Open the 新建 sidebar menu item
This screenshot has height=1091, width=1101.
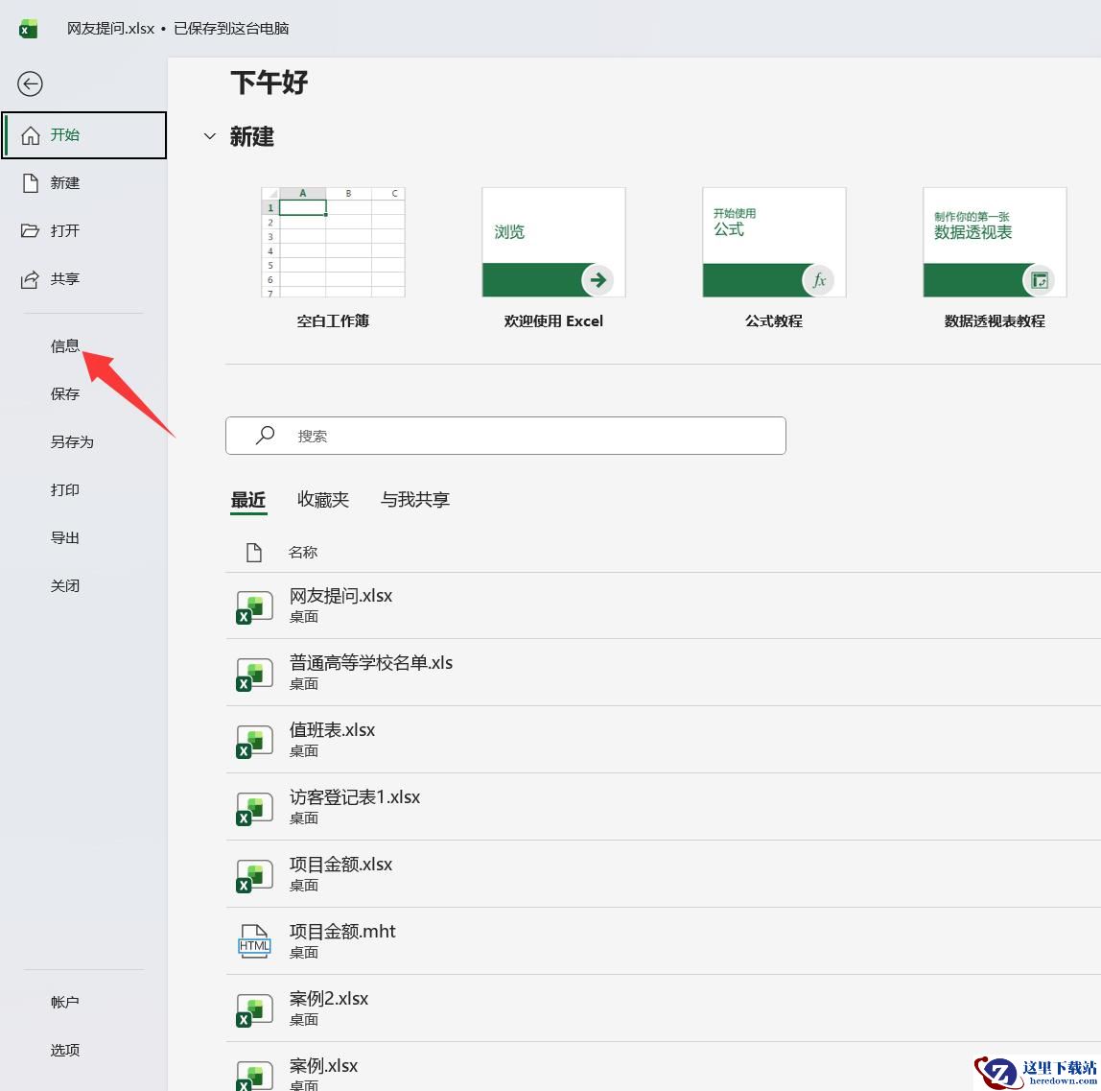pos(84,183)
